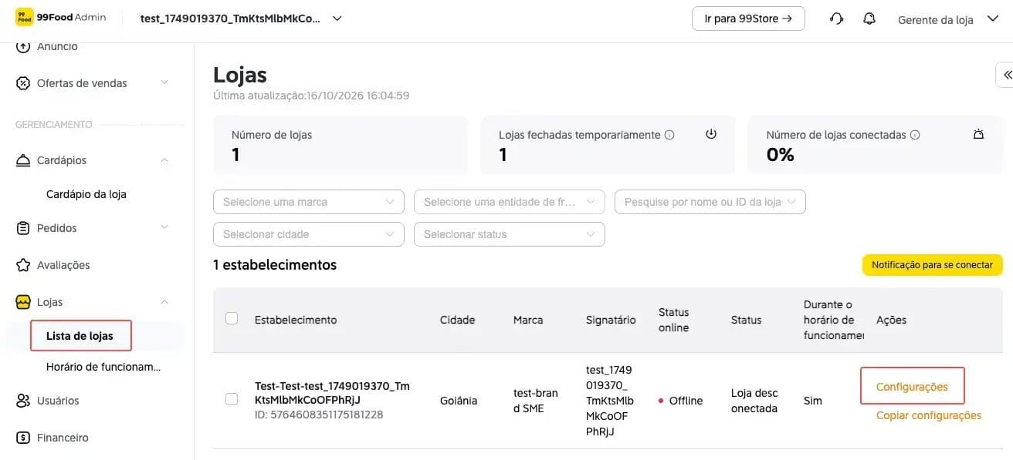Click the Offline status cell

(680, 401)
